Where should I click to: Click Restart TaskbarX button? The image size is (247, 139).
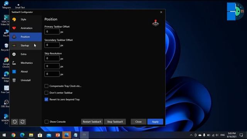point(92,122)
